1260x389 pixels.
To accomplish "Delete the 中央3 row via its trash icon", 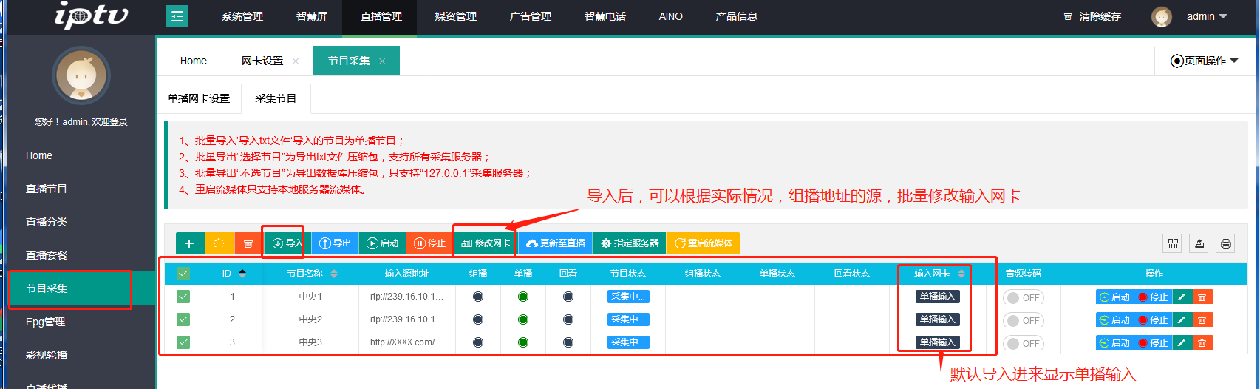I will (x=1202, y=343).
